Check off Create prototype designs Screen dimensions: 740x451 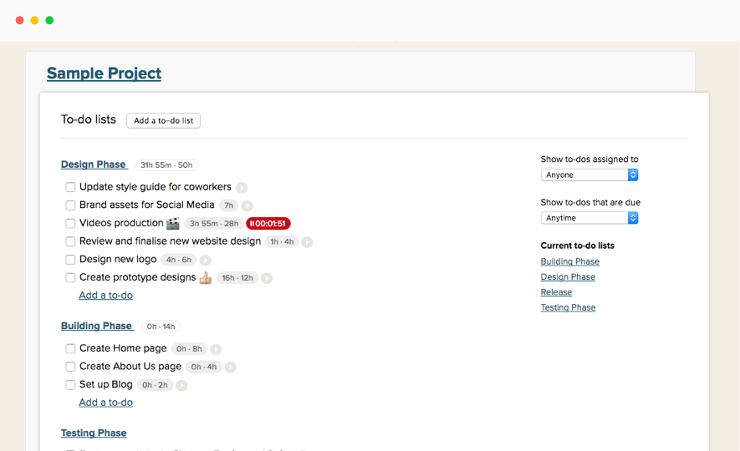tap(70, 277)
